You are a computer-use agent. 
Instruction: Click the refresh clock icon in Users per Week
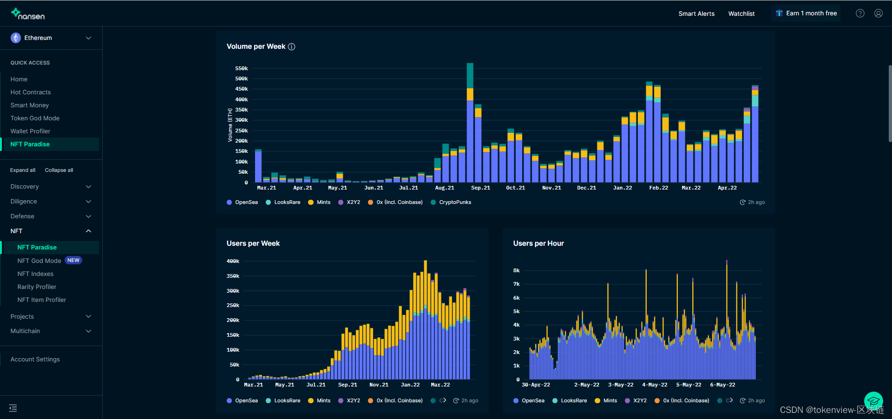[x=456, y=400]
